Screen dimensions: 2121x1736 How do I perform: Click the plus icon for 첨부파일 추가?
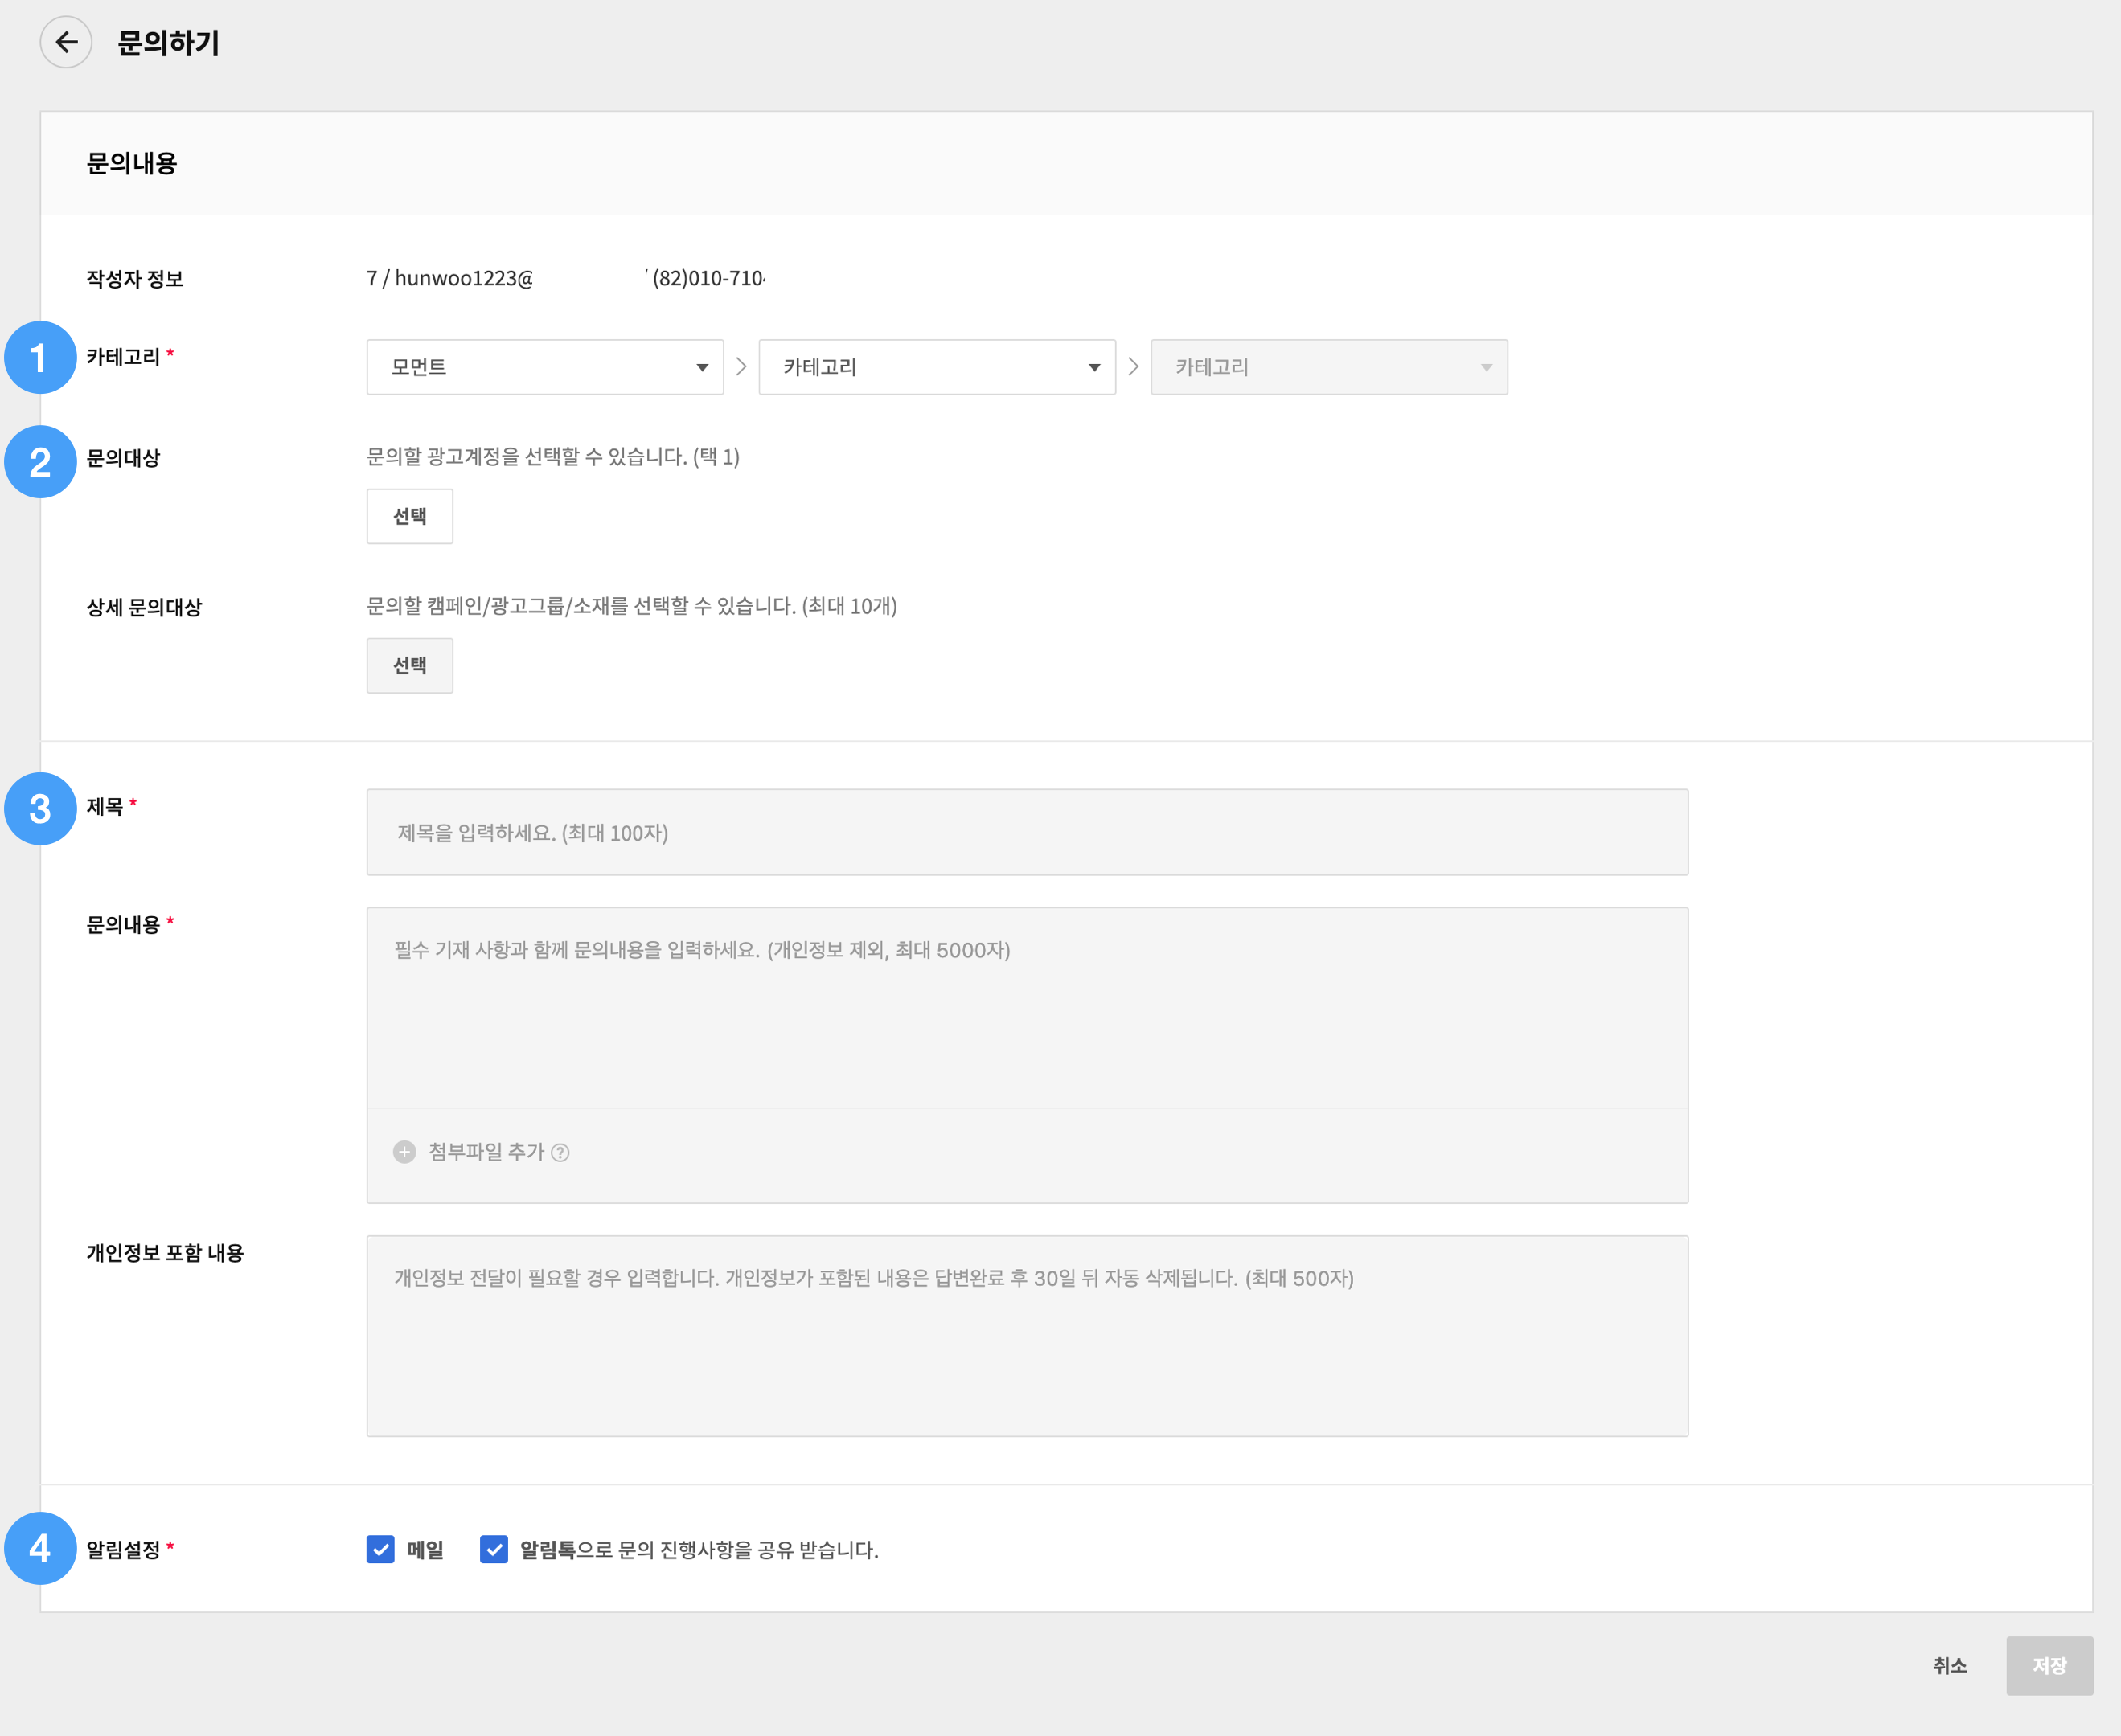(404, 1152)
